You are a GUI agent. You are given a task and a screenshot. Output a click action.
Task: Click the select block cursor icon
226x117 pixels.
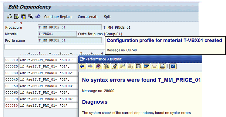pyautogui.click(x=31, y=17)
